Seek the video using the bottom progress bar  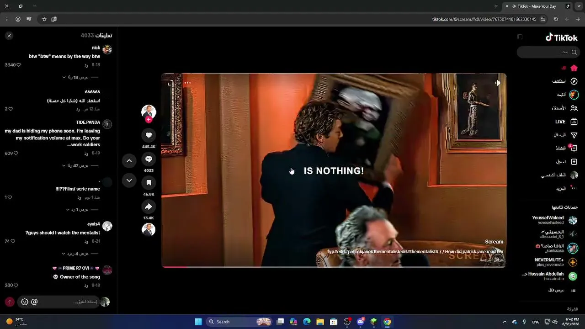tap(334, 266)
